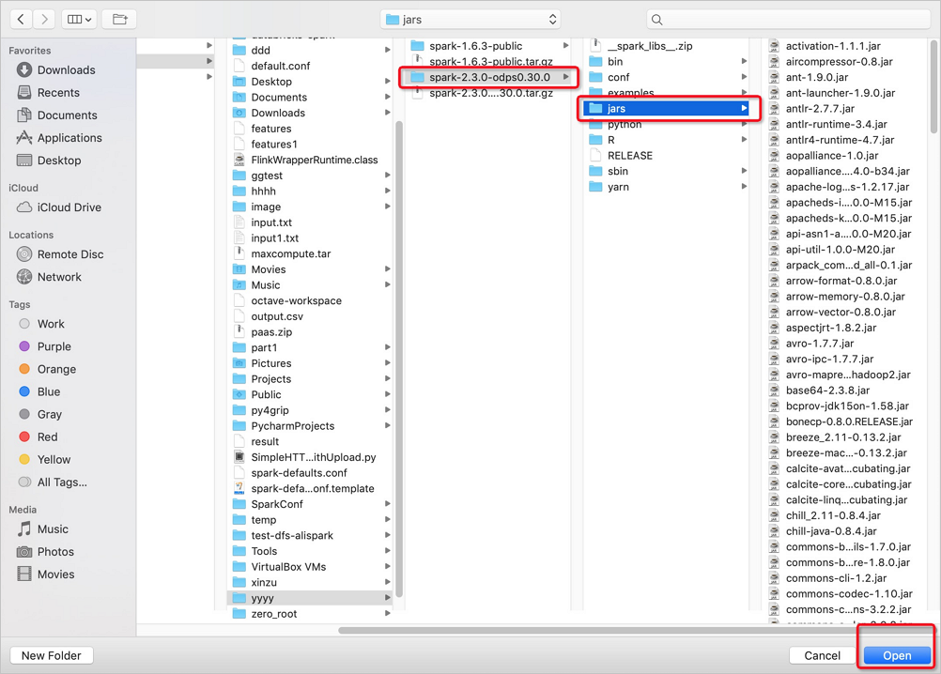Expand the PycharmProjects folder arrow
941x674 pixels.
388,426
